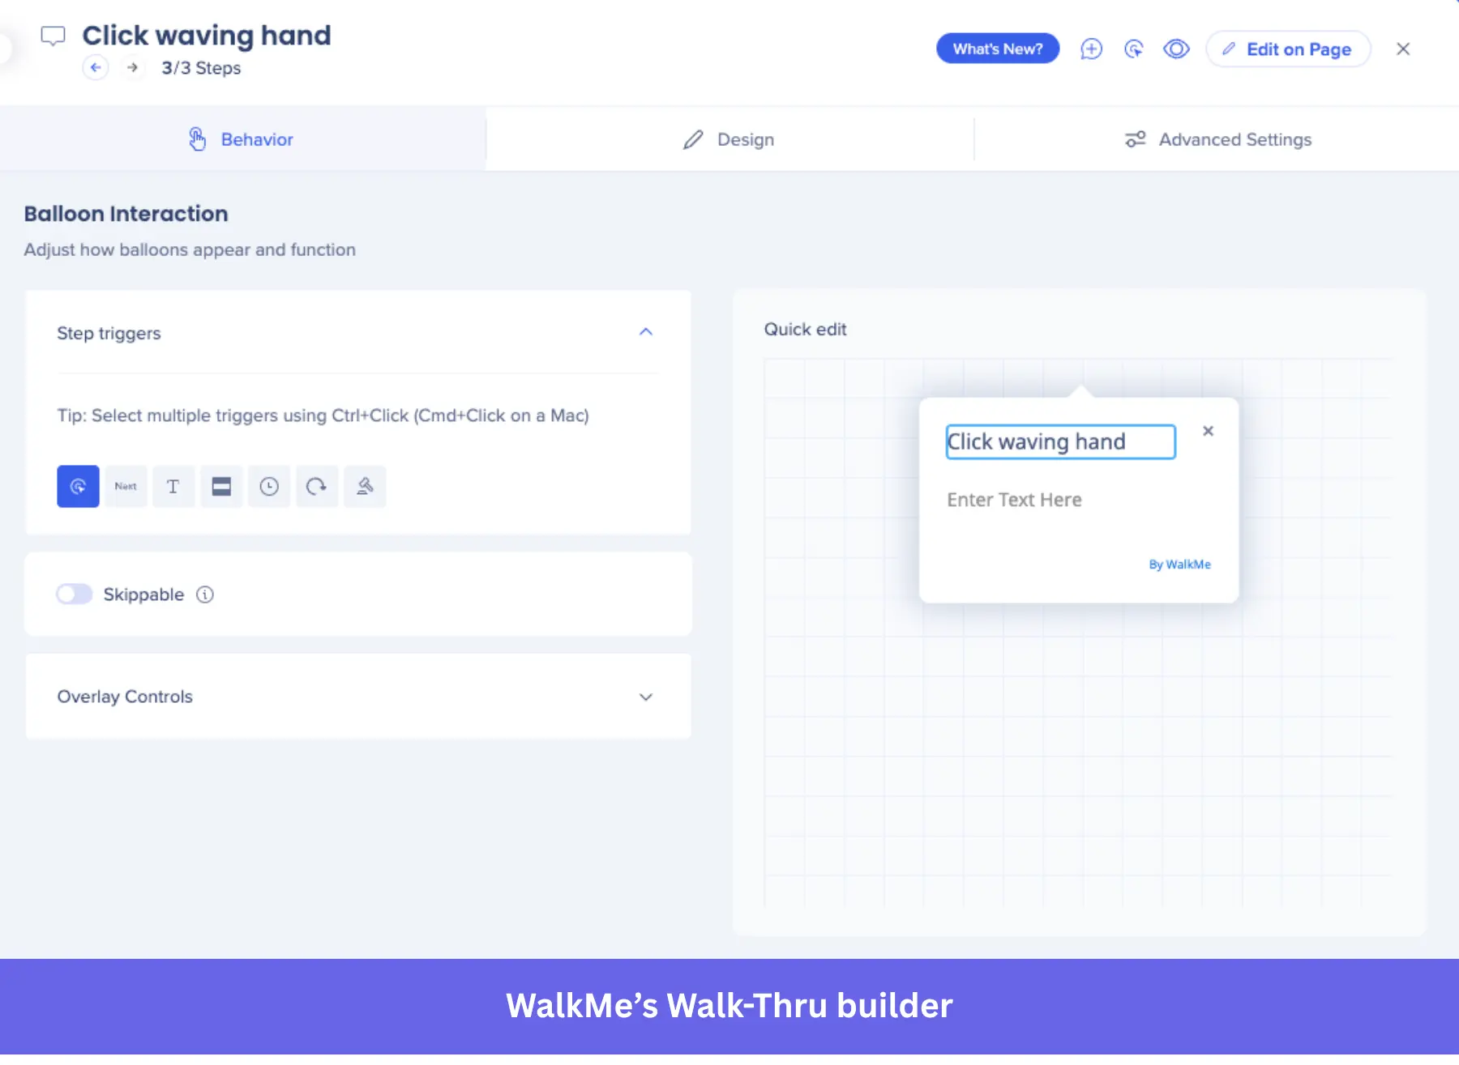Expand the Overlay Controls section
Screen dimensions: 1459x1065
pos(646,697)
